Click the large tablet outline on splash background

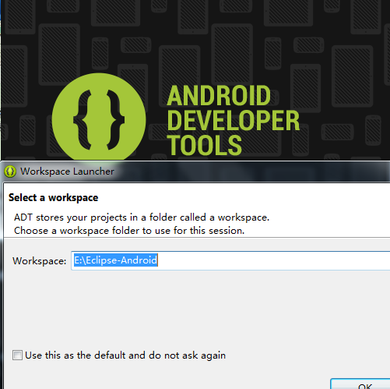click(232, 55)
